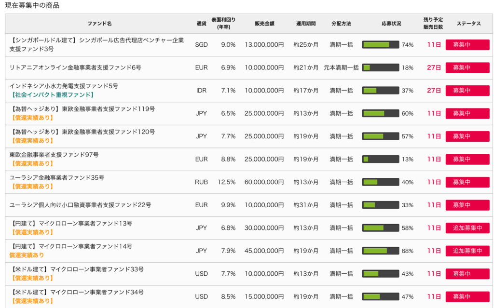Click the 残り予定販売日数 column header
The height and width of the screenshot is (308, 494).
coord(433,23)
